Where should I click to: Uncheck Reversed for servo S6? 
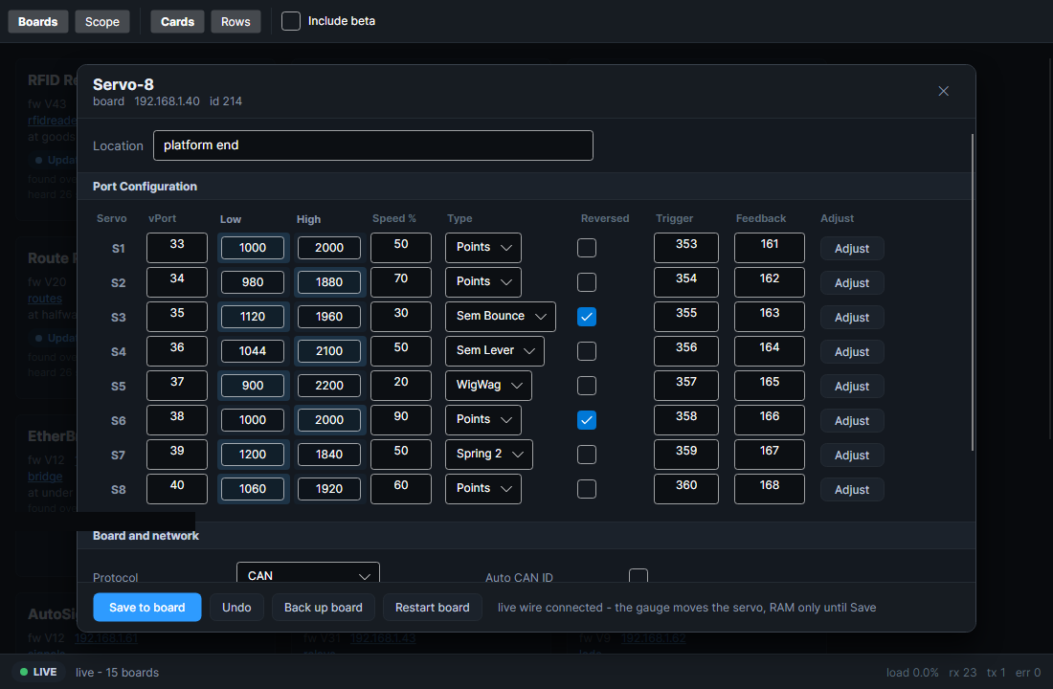coord(586,420)
